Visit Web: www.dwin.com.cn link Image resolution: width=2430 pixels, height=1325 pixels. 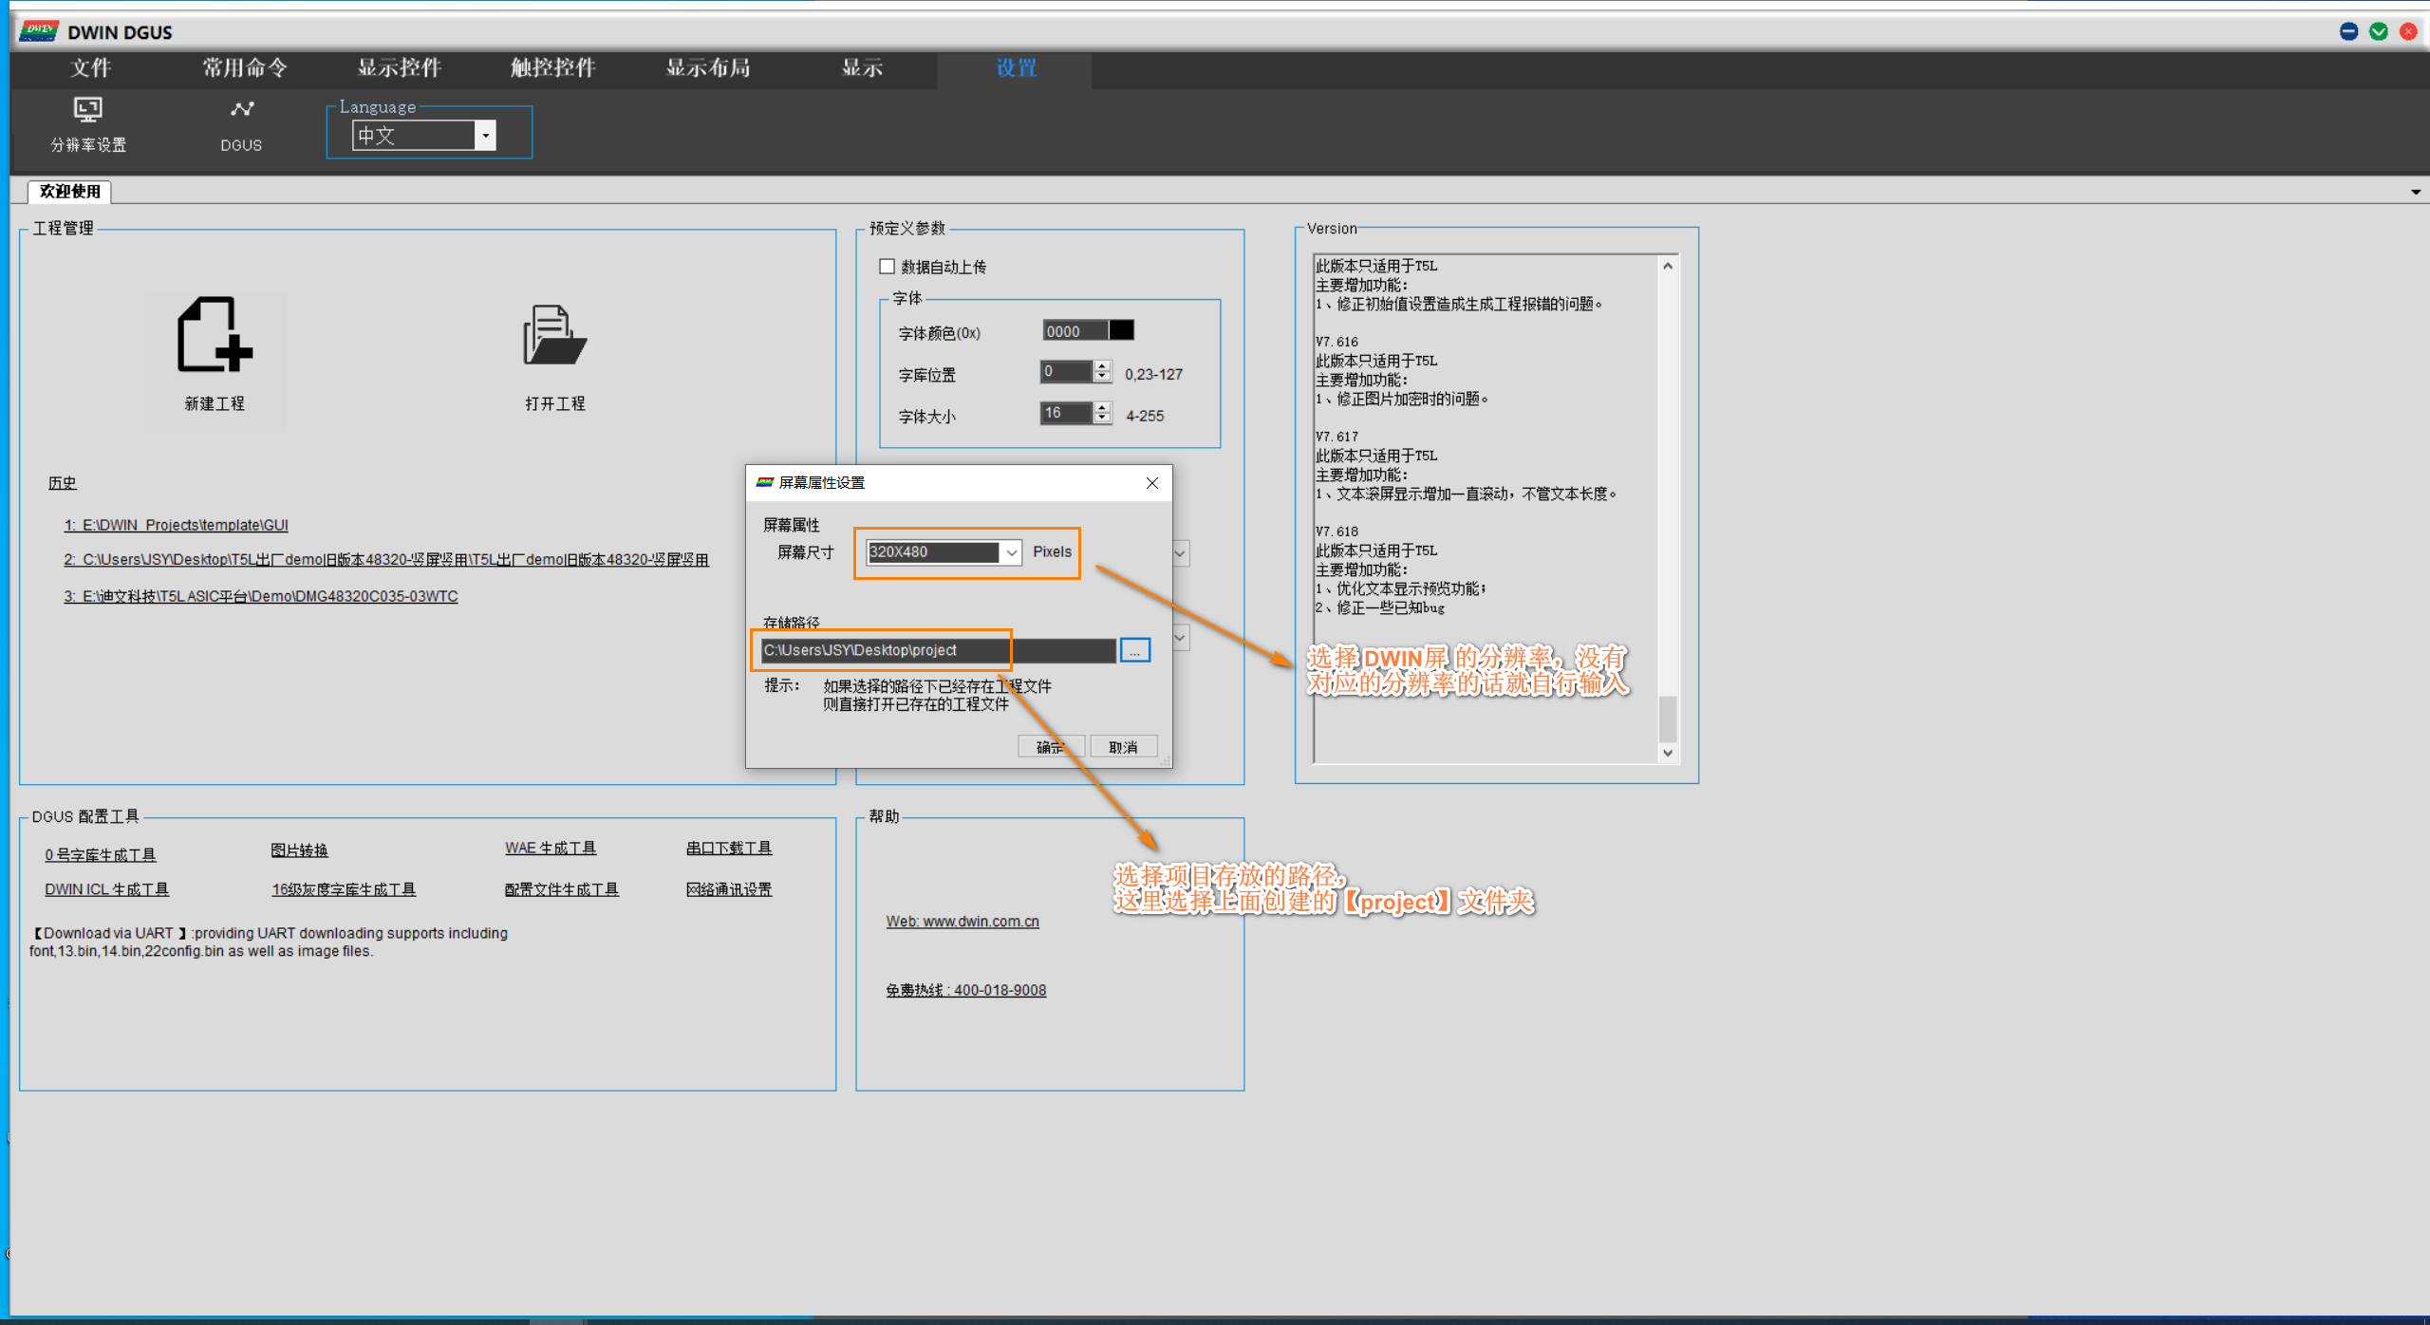tap(963, 922)
